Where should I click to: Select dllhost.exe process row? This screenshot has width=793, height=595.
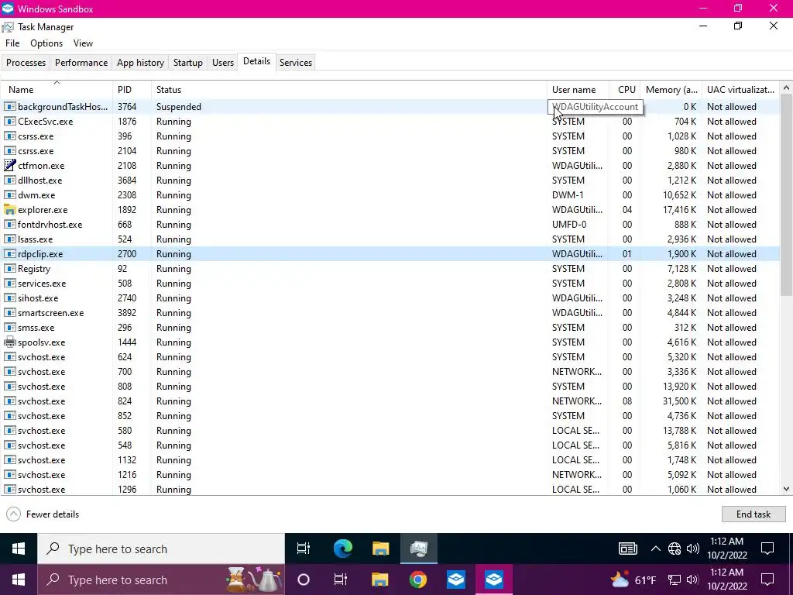pos(390,180)
